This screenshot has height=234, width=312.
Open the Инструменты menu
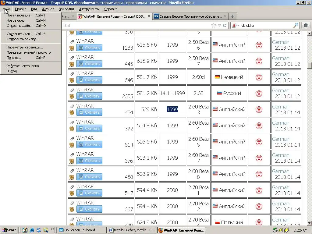(89, 9)
